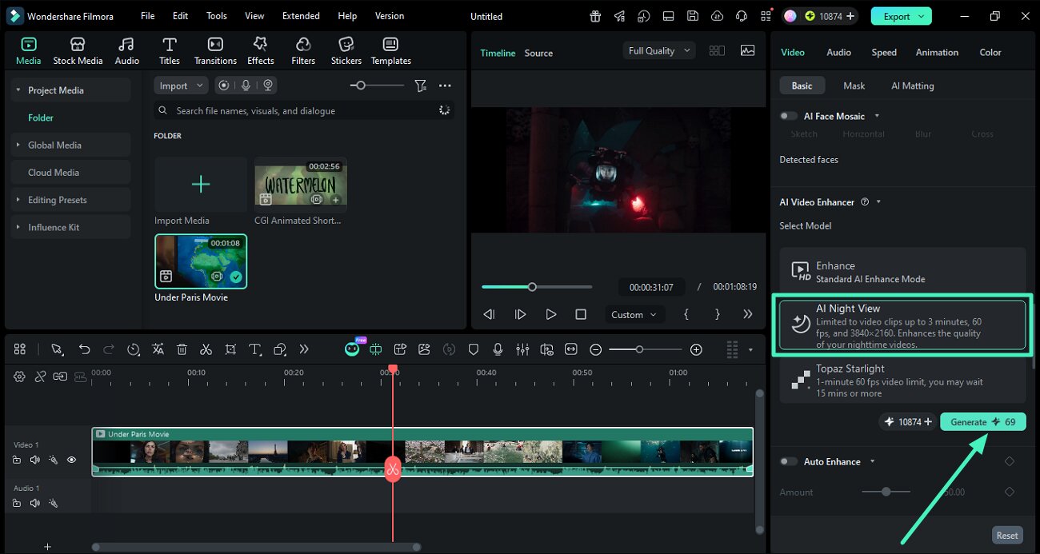The image size is (1040, 554).
Task: Expand the Influence Kit folder
Action: point(18,227)
